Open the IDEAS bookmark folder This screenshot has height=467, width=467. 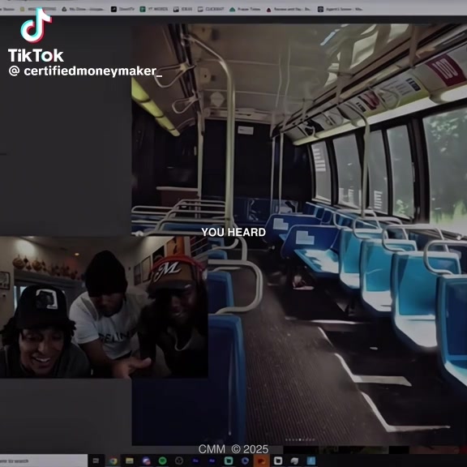pyautogui.click(x=183, y=9)
